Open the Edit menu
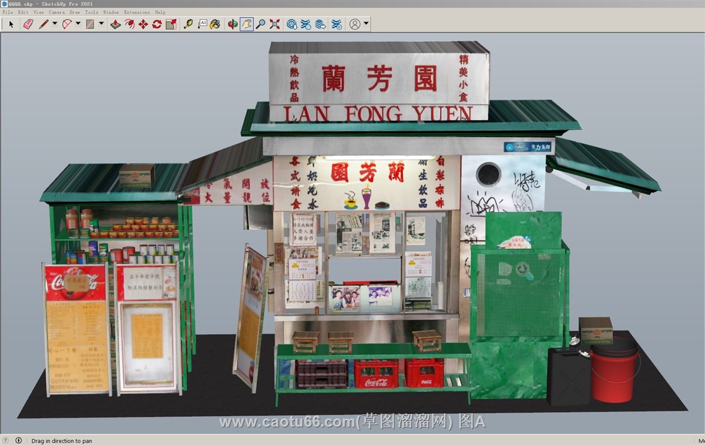705x445 pixels. pos(23,12)
